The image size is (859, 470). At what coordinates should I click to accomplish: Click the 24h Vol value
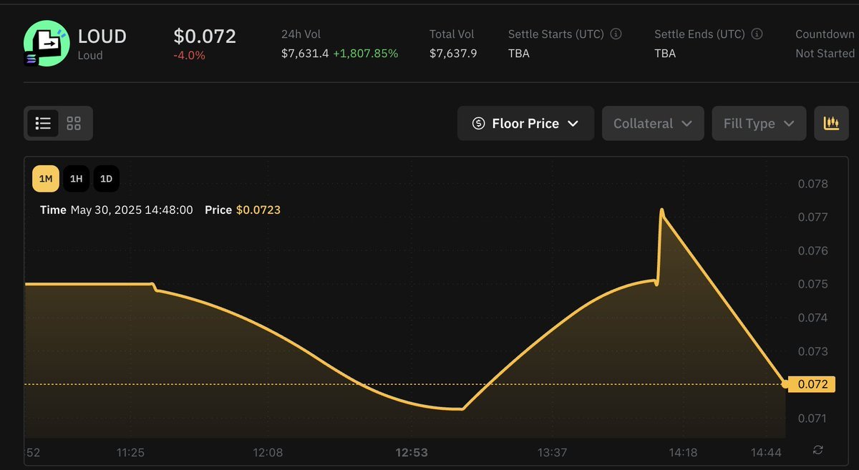[x=306, y=53]
